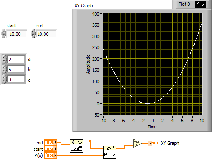Adjust coefficient a with its stepper
Screen dimensions: 213x166
4,59
